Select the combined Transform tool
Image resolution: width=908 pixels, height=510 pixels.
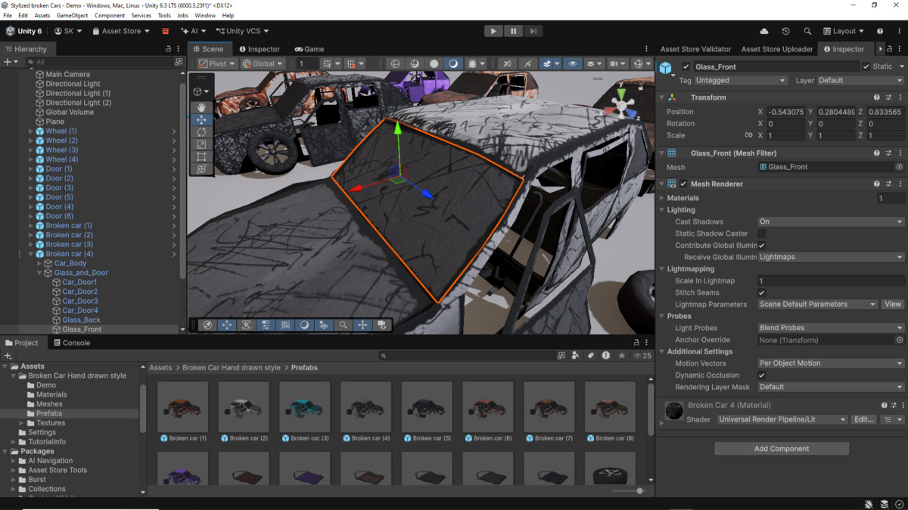(x=201, y=169)
